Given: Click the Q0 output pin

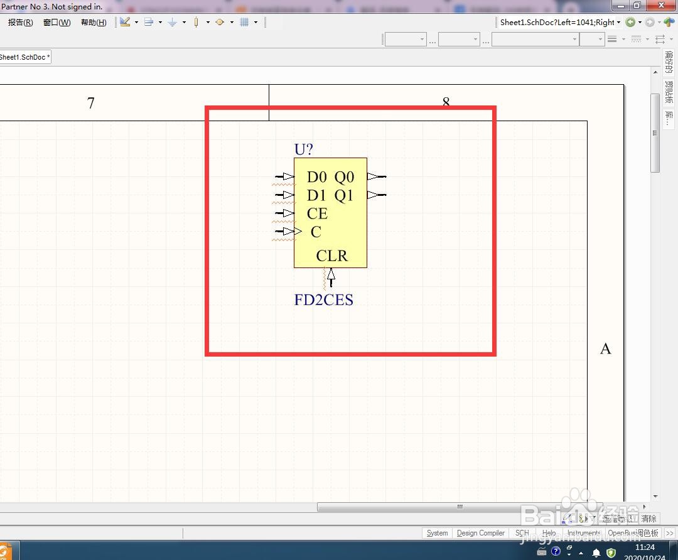Looking at the screenshot, I should pos(377,176).
